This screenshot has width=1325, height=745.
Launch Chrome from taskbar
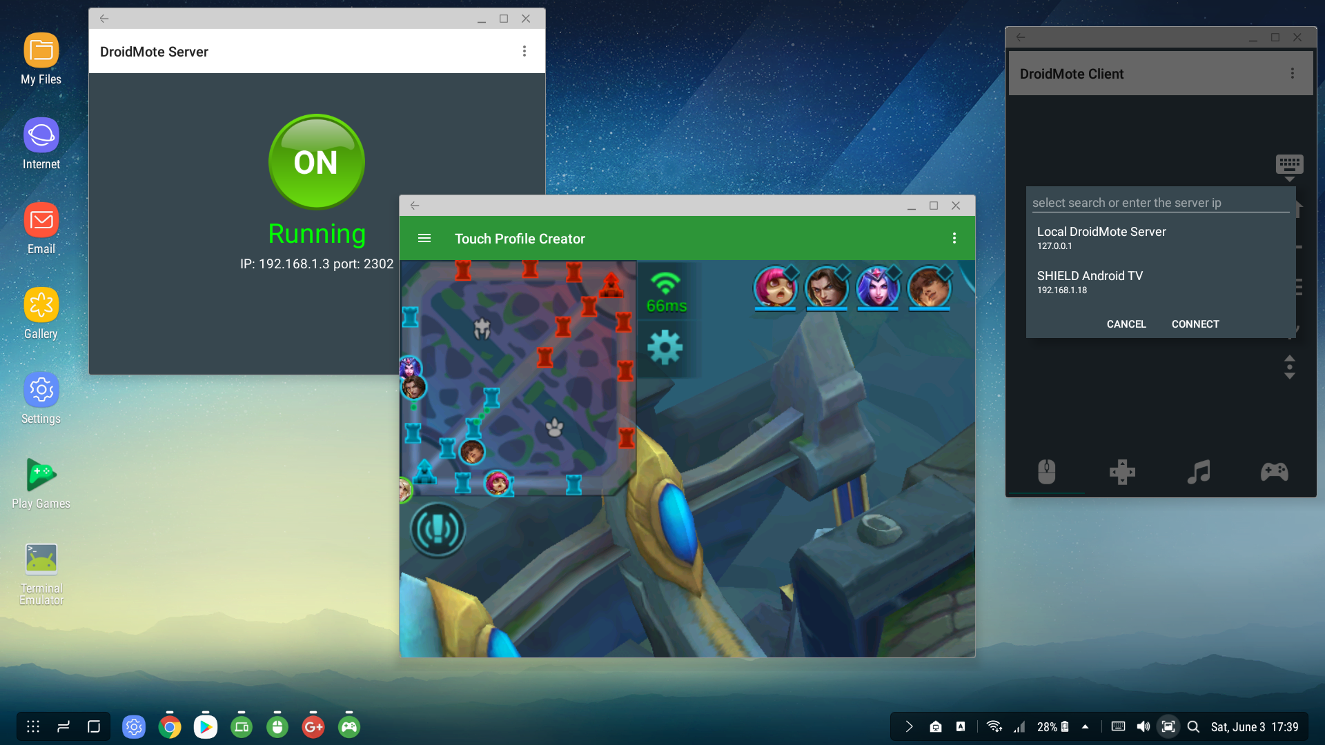point(170,726)
